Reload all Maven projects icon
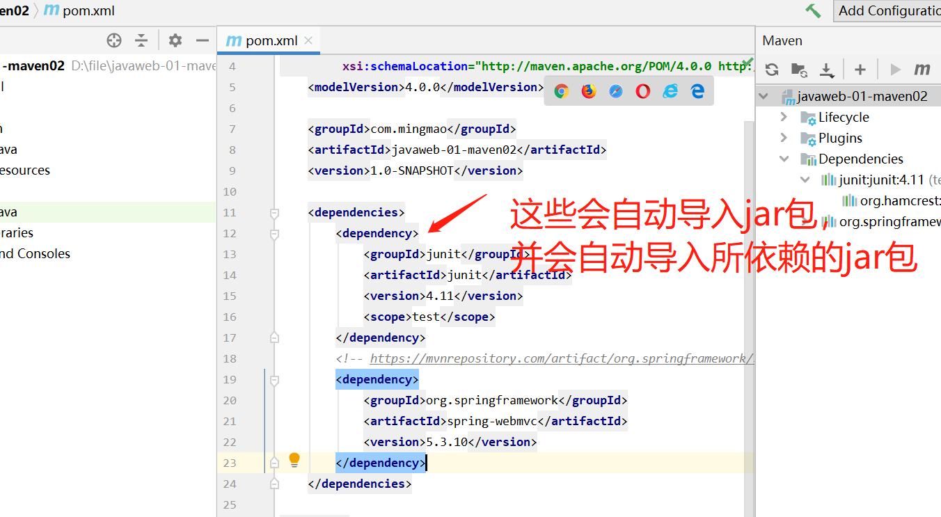This screenshot has width=941, height=517. pos(772,69)
